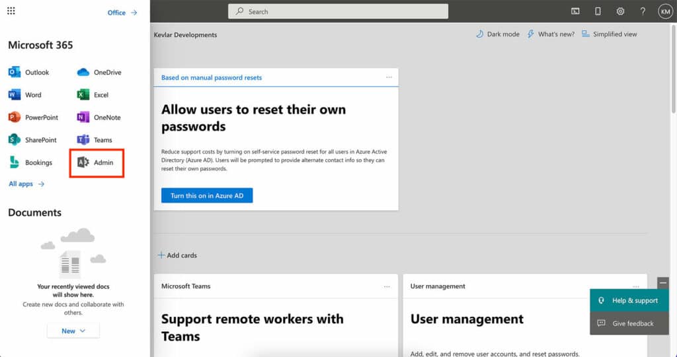Click the Kevlar Developments organization name
Image resolution: width=677 pixels, height=357 pixels.
[186, 35]
